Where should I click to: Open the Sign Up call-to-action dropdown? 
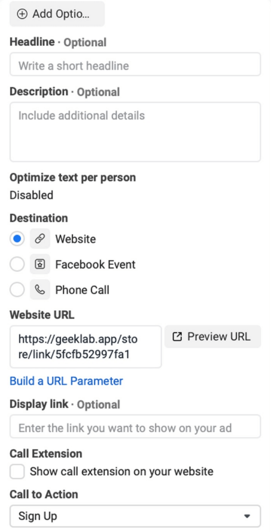(x=135, y=516)
